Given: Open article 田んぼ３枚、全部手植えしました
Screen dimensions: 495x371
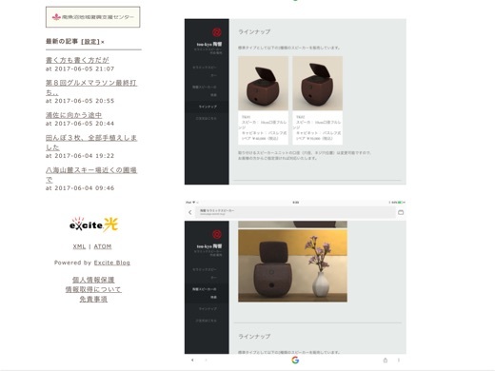Looking at the screenshot, I should coord(91,143).
